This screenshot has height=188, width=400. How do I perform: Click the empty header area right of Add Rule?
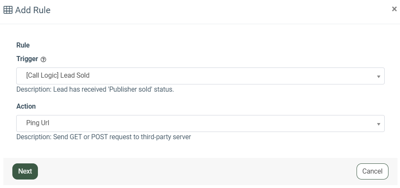[213, 10]
